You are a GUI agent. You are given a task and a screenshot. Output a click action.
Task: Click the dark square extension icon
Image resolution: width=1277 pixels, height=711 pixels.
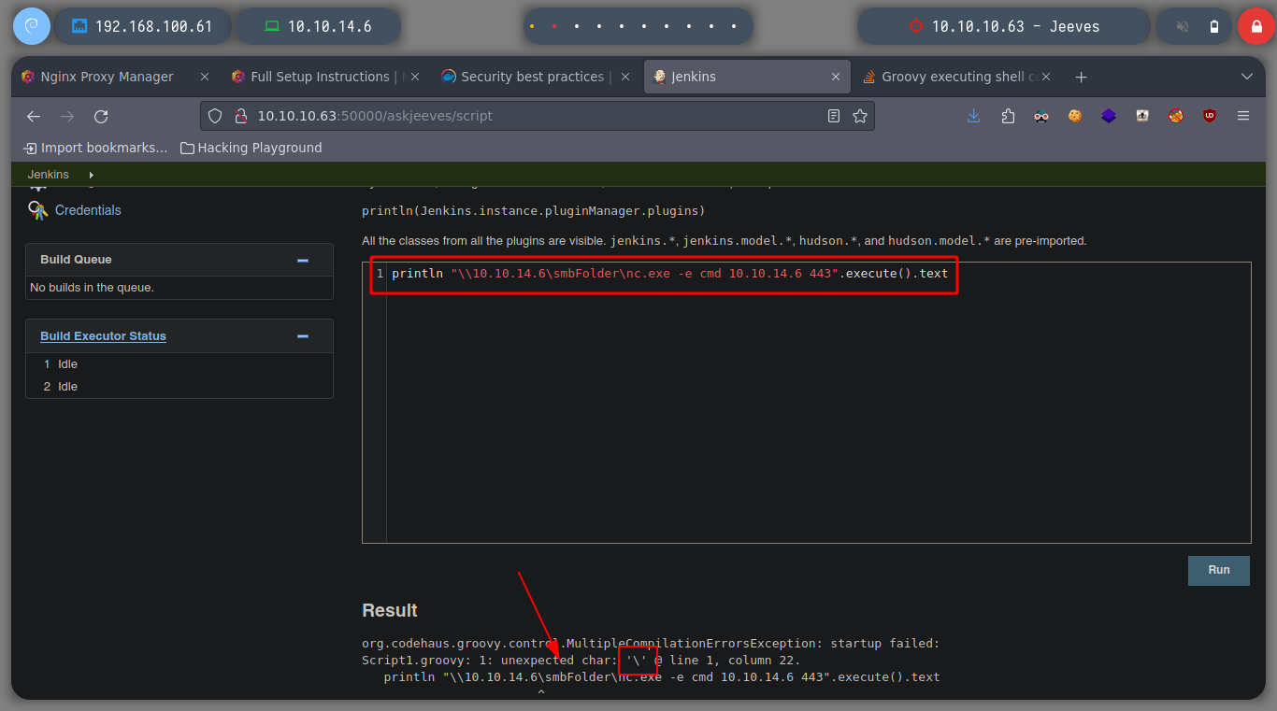click(x=1142, y=116)
